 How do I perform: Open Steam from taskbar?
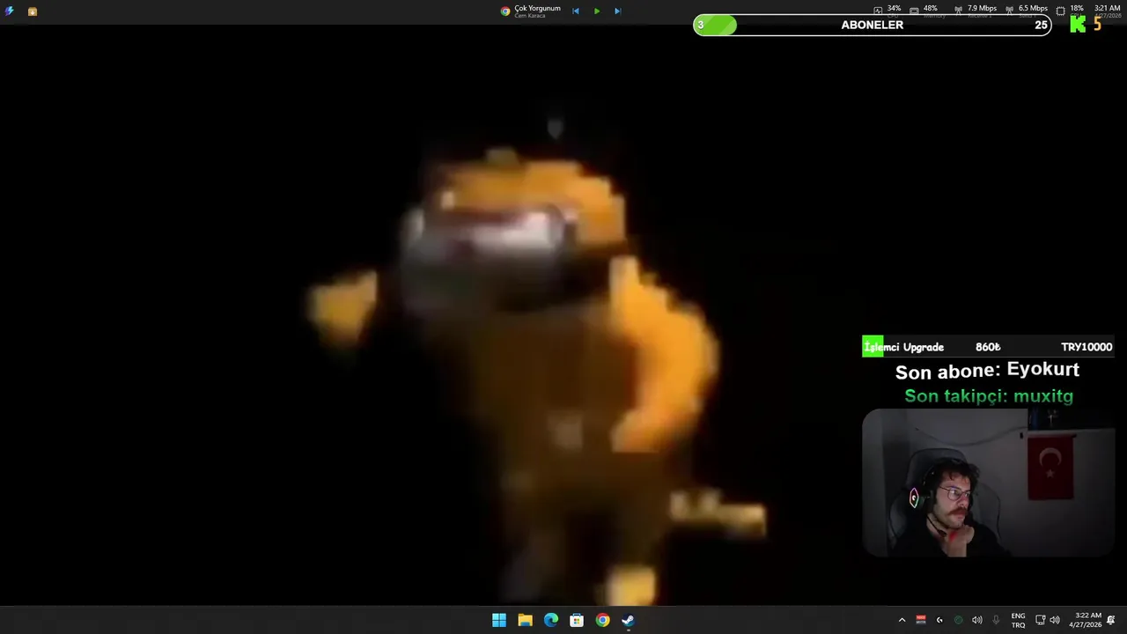click(x=628, y=620)
